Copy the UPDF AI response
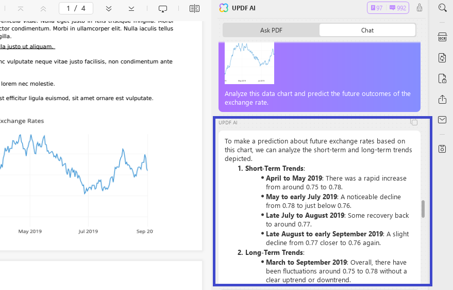The height and width of the screenshot is (290, 453). [x=414, y=122]
